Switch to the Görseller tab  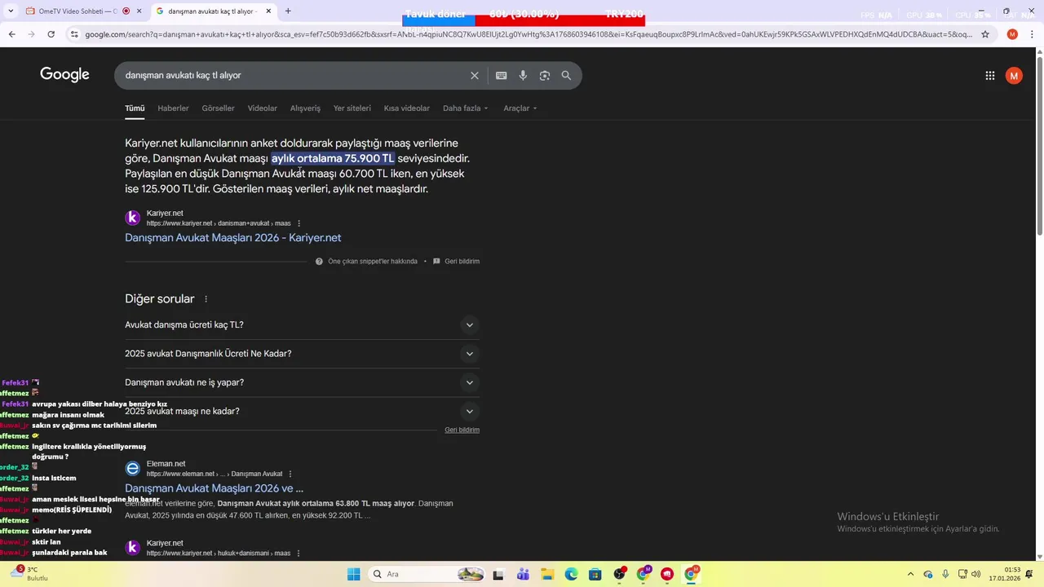218,108
